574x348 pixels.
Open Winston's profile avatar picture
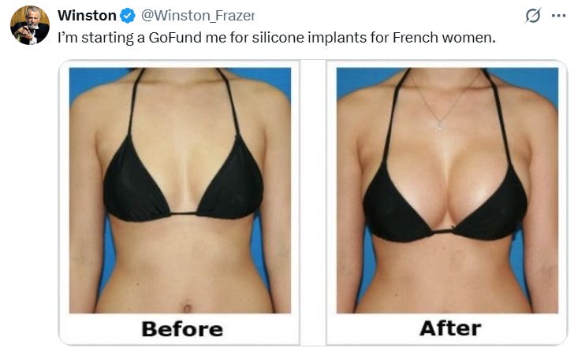tap(30, 25)
